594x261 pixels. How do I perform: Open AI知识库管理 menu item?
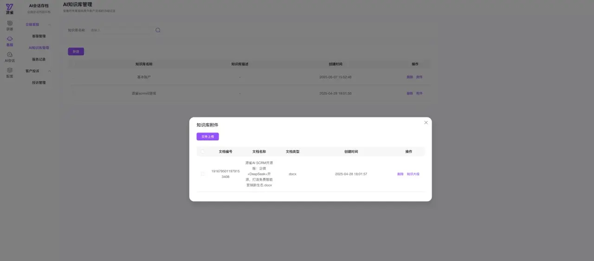(39, 48)
